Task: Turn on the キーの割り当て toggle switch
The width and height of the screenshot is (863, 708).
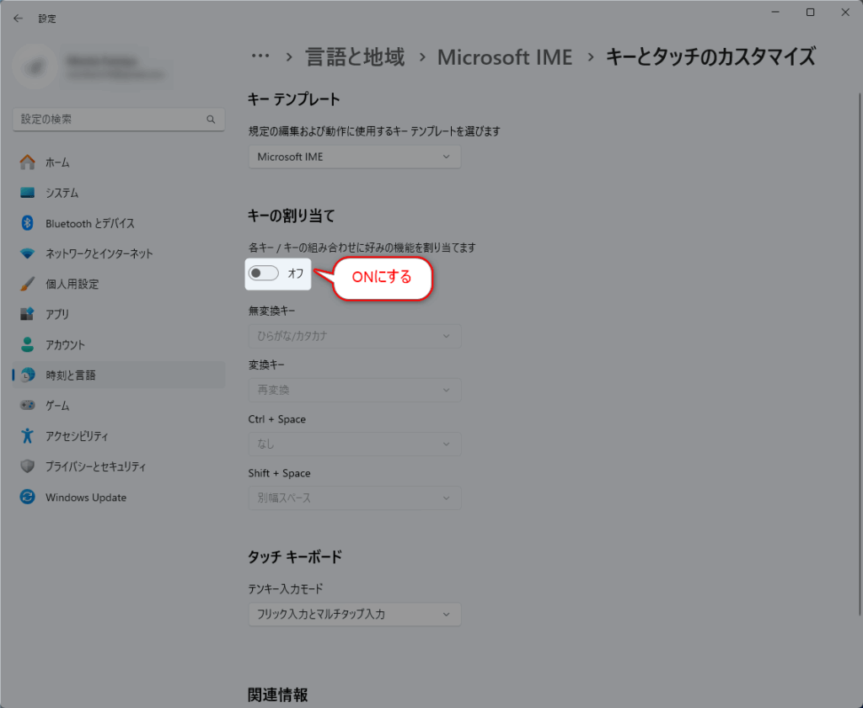Action: coord(264,274)
